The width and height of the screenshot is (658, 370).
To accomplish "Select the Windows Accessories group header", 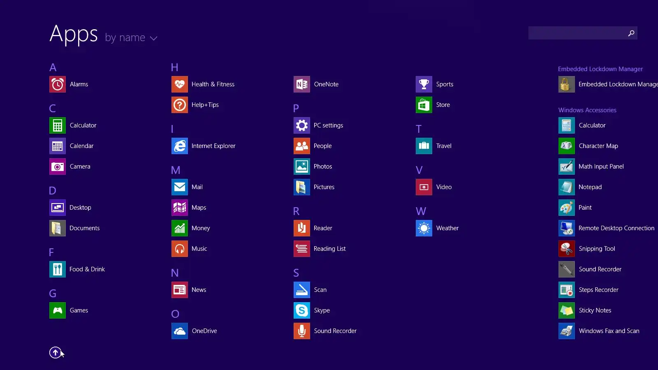I will click(x=587, y=110).
